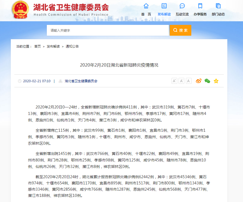Open 互动交流 via the chat bubble icon
The height and width of the screenshot is (202, 243).
(182, 6)
